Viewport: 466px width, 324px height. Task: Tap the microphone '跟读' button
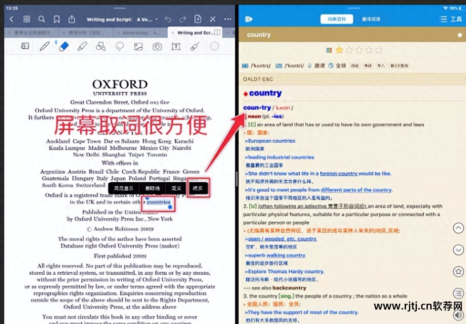coord(316,66)
